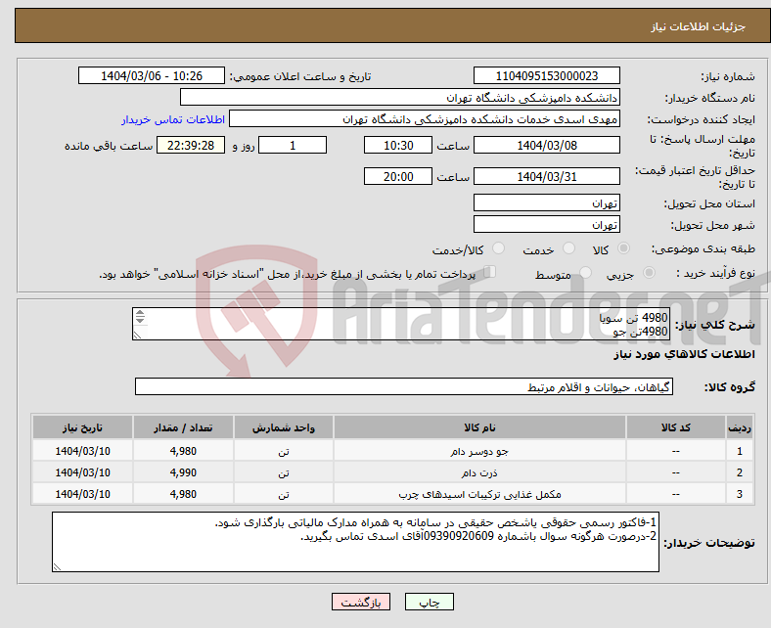The width and height of the screenshot is (771, 628).
Task: Select the خدمت radio button
Action: point(568,248)
